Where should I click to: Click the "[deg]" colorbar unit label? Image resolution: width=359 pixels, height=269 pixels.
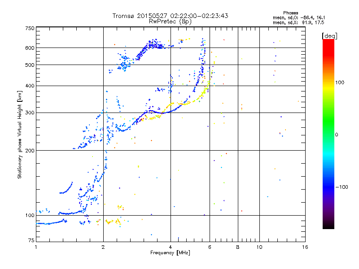pos(329,36)
